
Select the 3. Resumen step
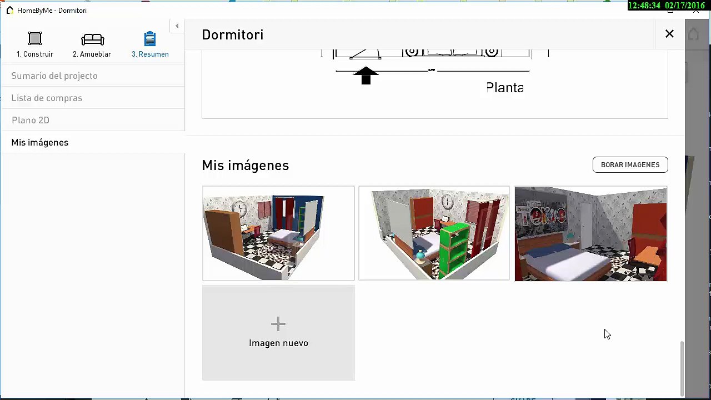(150, 45)
